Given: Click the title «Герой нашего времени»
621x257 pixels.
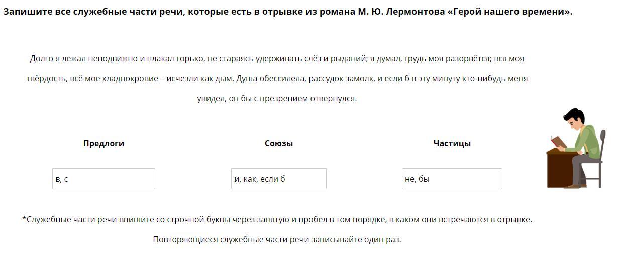Looking at the screenshot, I should pos(509,12).
